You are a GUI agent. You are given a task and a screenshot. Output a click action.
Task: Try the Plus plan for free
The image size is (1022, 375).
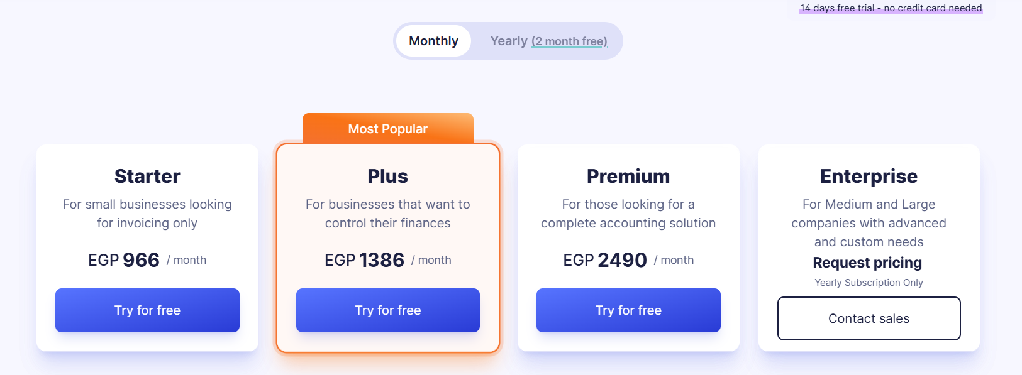tap(387, 310)
